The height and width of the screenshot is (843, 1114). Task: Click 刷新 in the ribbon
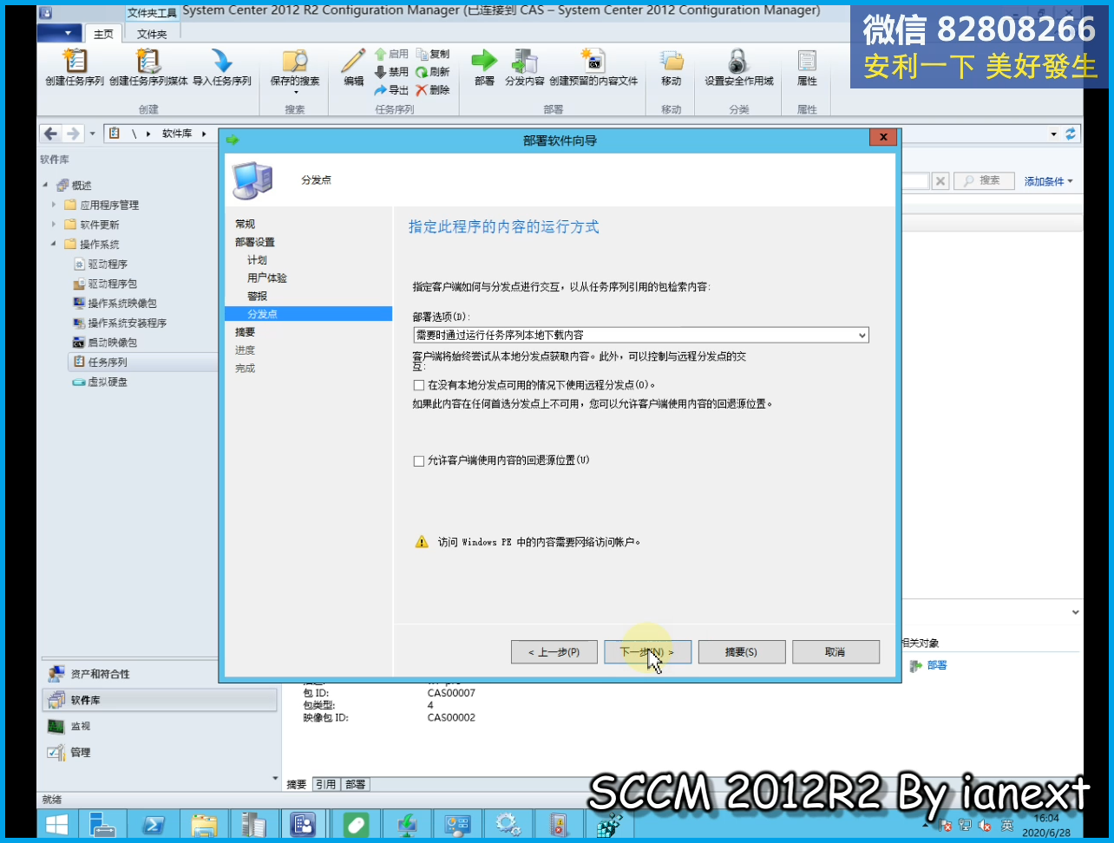(433, 72)
